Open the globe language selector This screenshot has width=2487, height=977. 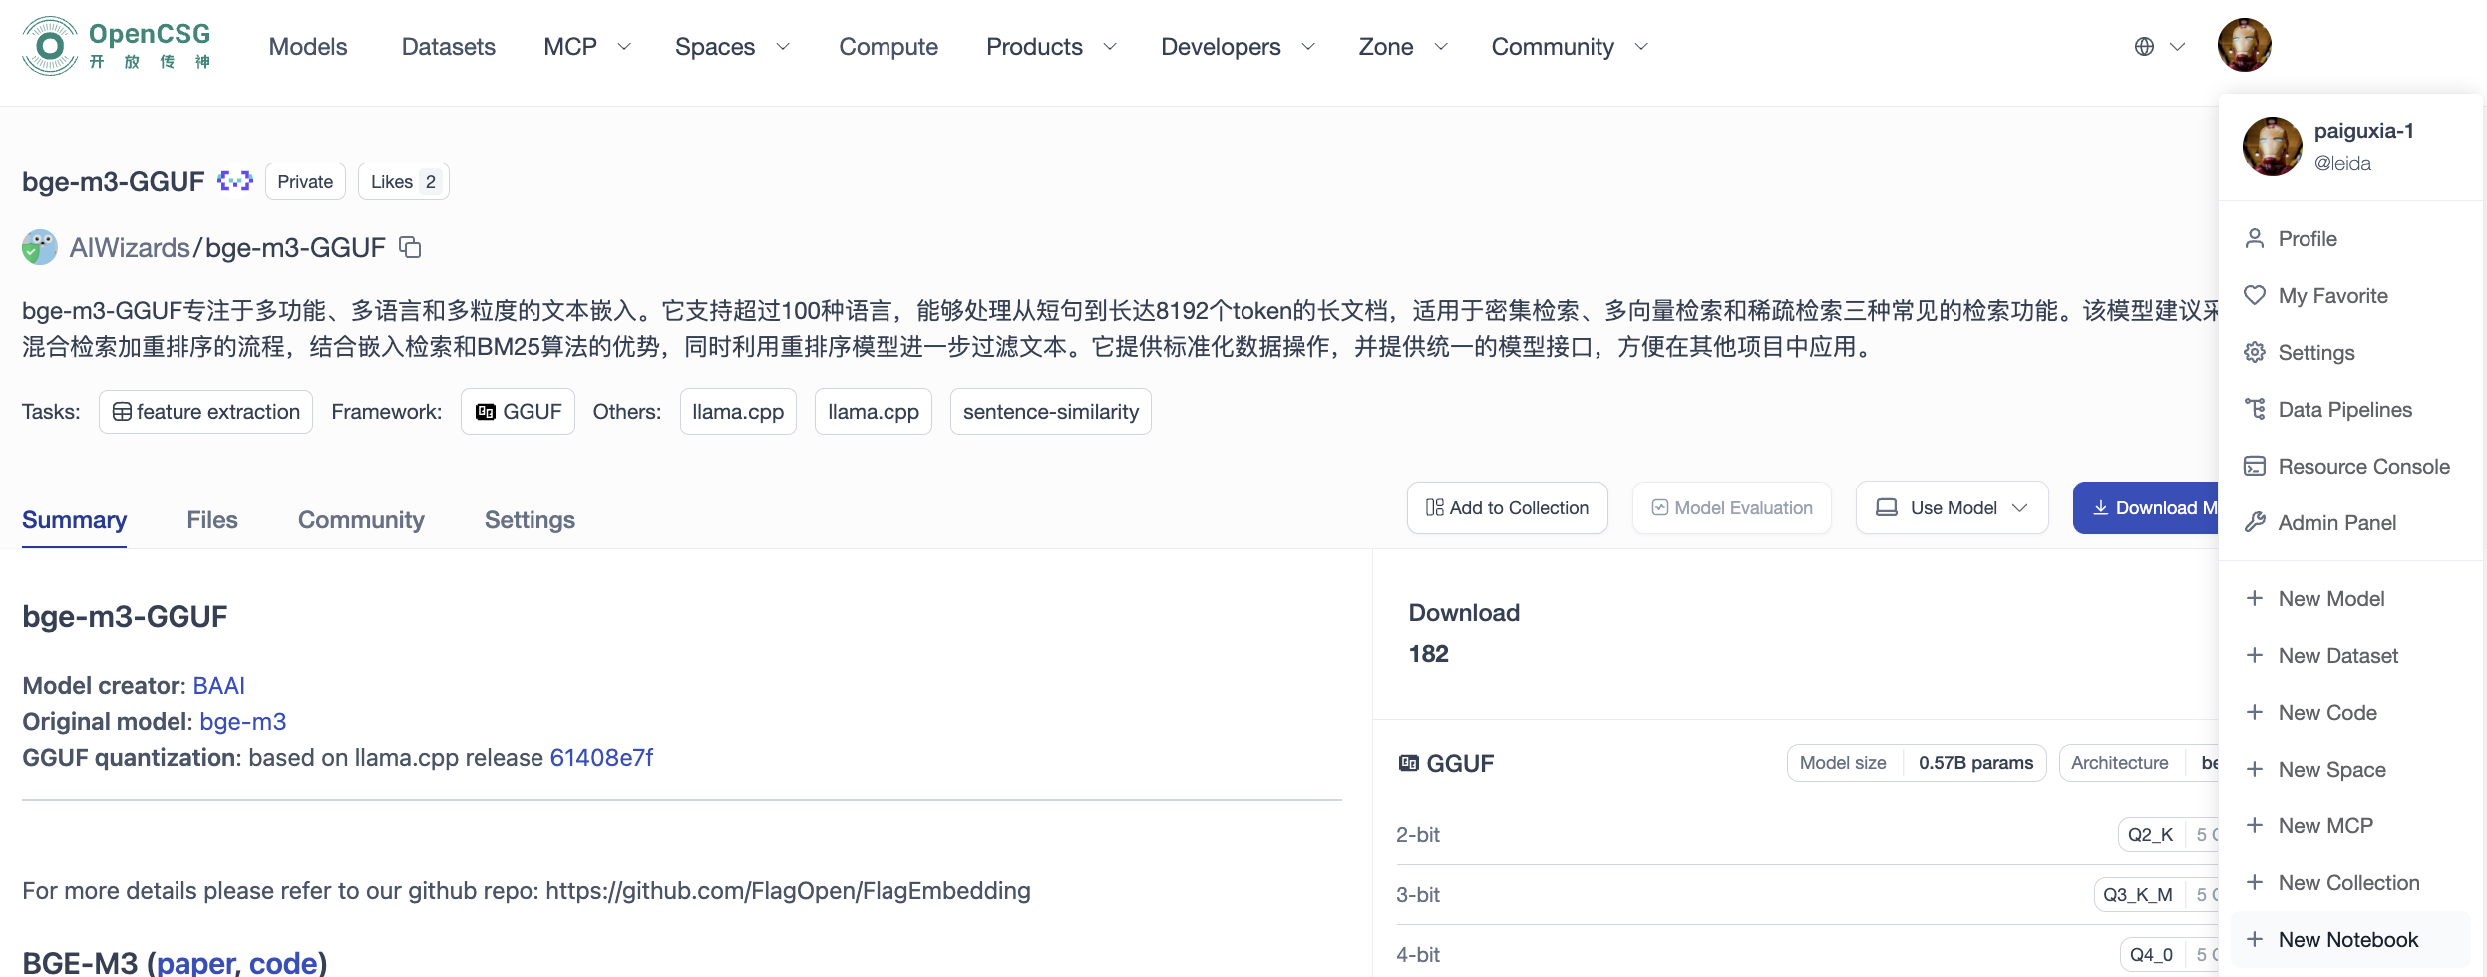(2158, 47)
